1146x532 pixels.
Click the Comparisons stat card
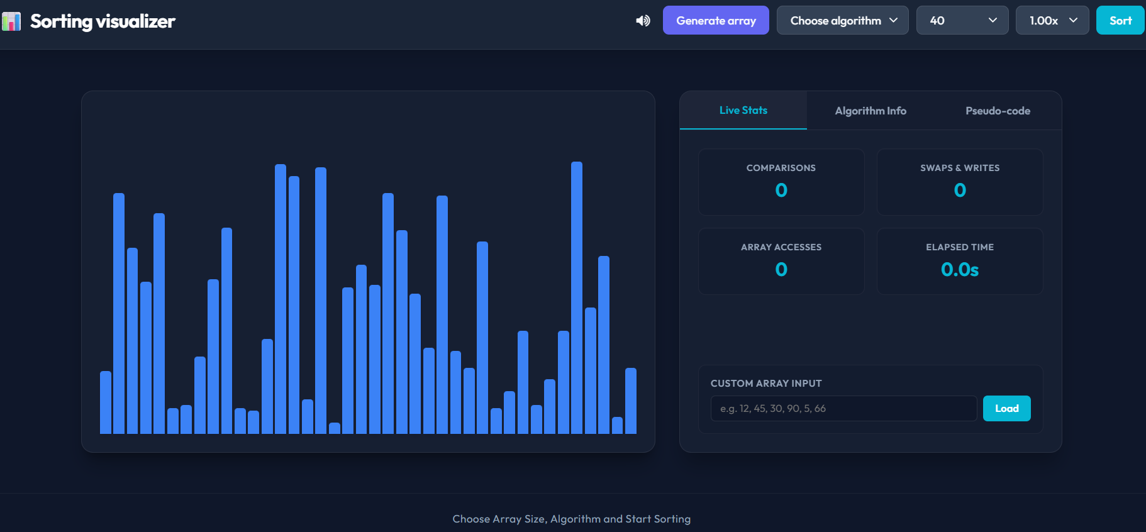click(x=781, y=182)
